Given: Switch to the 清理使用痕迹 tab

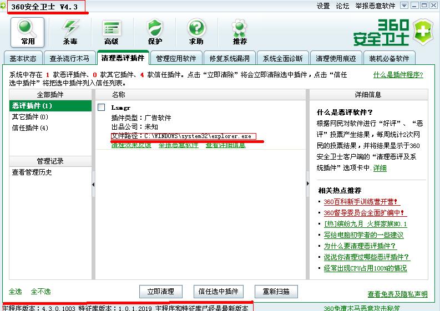Looking at the screenshot, I should coord(336,59).
